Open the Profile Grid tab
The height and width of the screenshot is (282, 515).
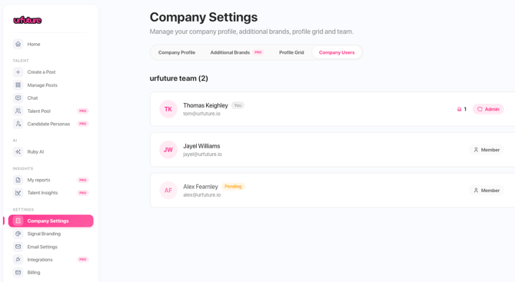click(291, 52)
